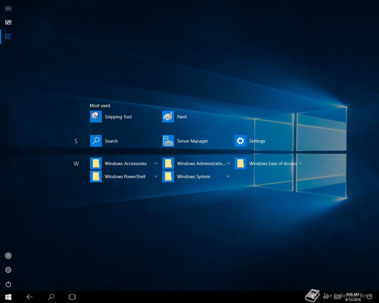Open Settings app tile icon
Image resolution: width=379 pixels, height=303 pixels.
(x=240, y=141)
